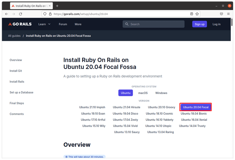Image resolution: width=235 pixels, height=160 pixels.
Task: Toggle reader view icon in address bar
Action: coord(192,14)
